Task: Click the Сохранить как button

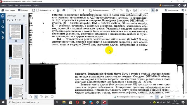Action: pos(44,10)
